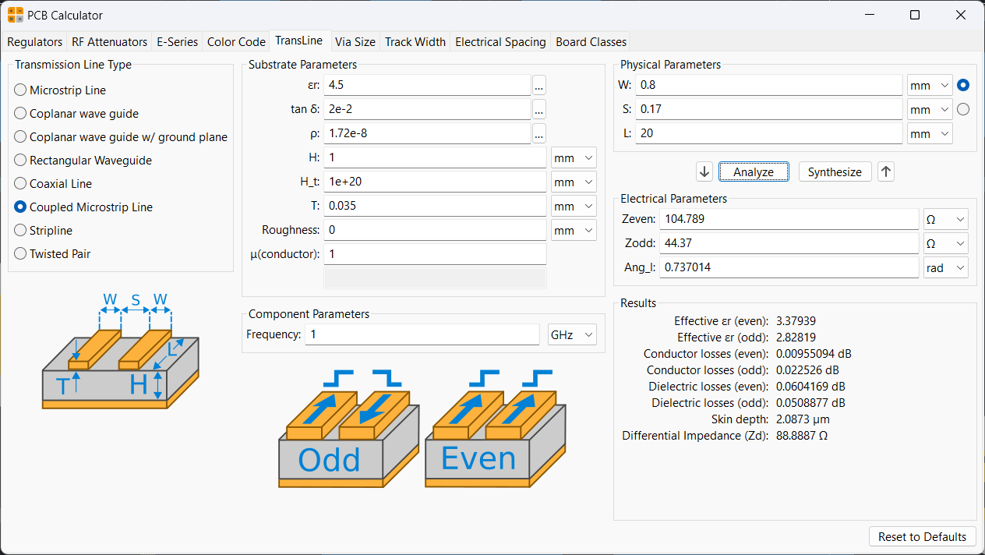This screenshot has height=555, width=985.
Task: Switch to the RF Attenuators tab
Action: pos(109,42)
